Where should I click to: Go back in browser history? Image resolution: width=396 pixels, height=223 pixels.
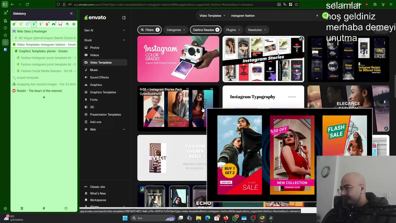pyautogui.click(x=12, y=4)
